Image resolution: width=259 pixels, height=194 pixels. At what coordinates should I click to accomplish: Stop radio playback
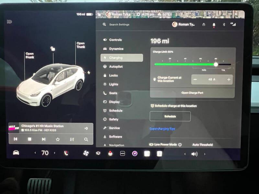(x=29, y=139)
